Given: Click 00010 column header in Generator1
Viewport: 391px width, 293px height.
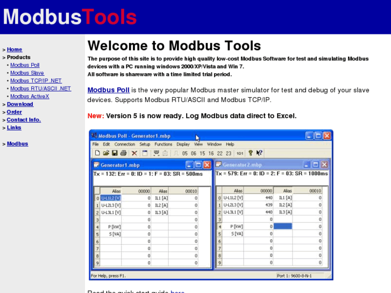Looking at the screenshot, I should (x=183, y=191).
